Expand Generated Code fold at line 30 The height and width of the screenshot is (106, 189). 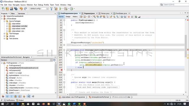pos(64,45)
